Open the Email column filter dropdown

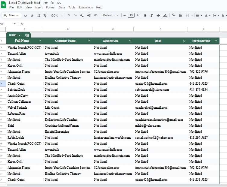184,41
